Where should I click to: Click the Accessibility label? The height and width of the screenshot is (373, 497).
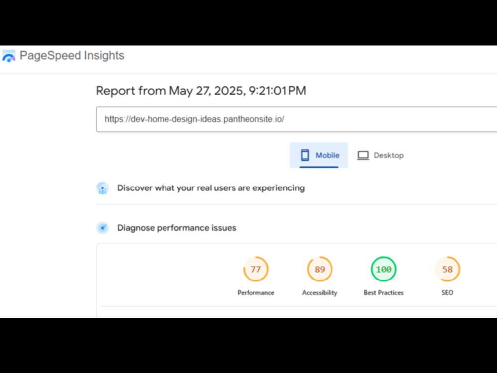pos(320,293)
